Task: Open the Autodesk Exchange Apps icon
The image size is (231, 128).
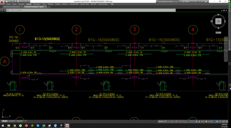Action: (198, 1)
